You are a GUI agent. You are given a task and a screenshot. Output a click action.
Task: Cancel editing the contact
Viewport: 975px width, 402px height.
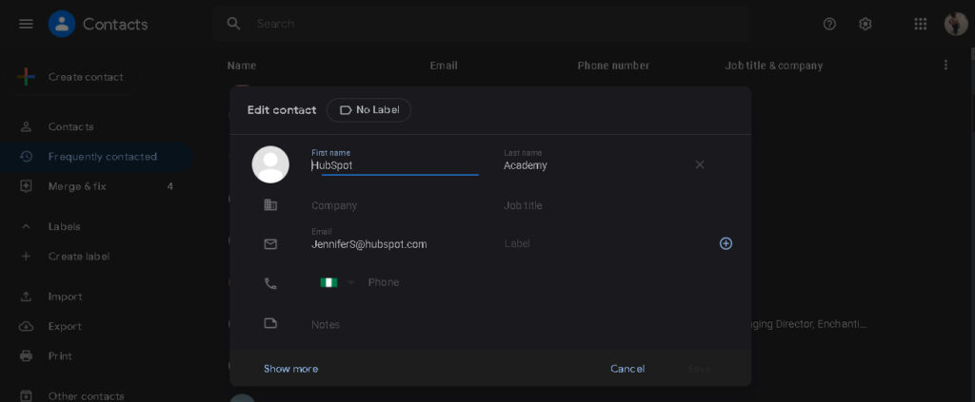click(627, 369)
